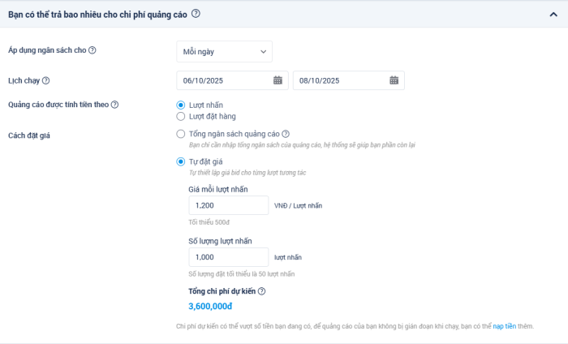This screenshot has width=568, height=344.
Task: Click help icon beside "Tổng chi phí dự kiến"
Action: pos(262,291)
